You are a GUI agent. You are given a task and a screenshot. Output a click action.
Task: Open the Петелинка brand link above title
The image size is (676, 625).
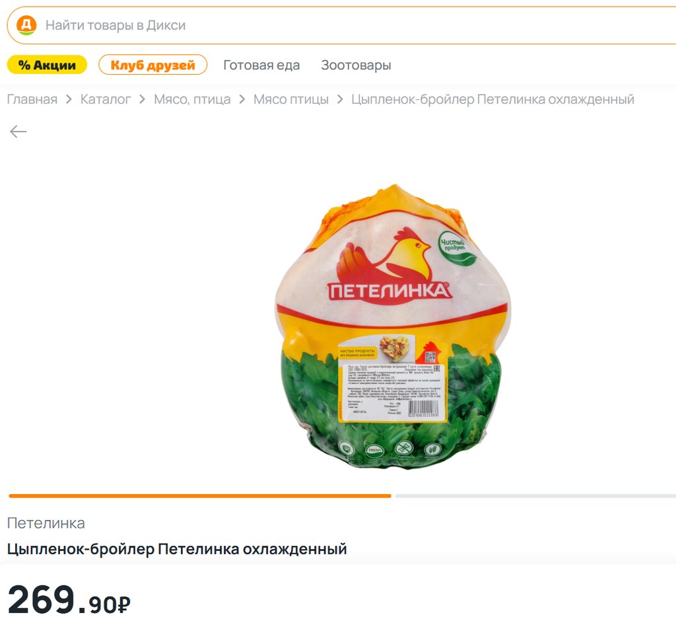tap(46, 523)
